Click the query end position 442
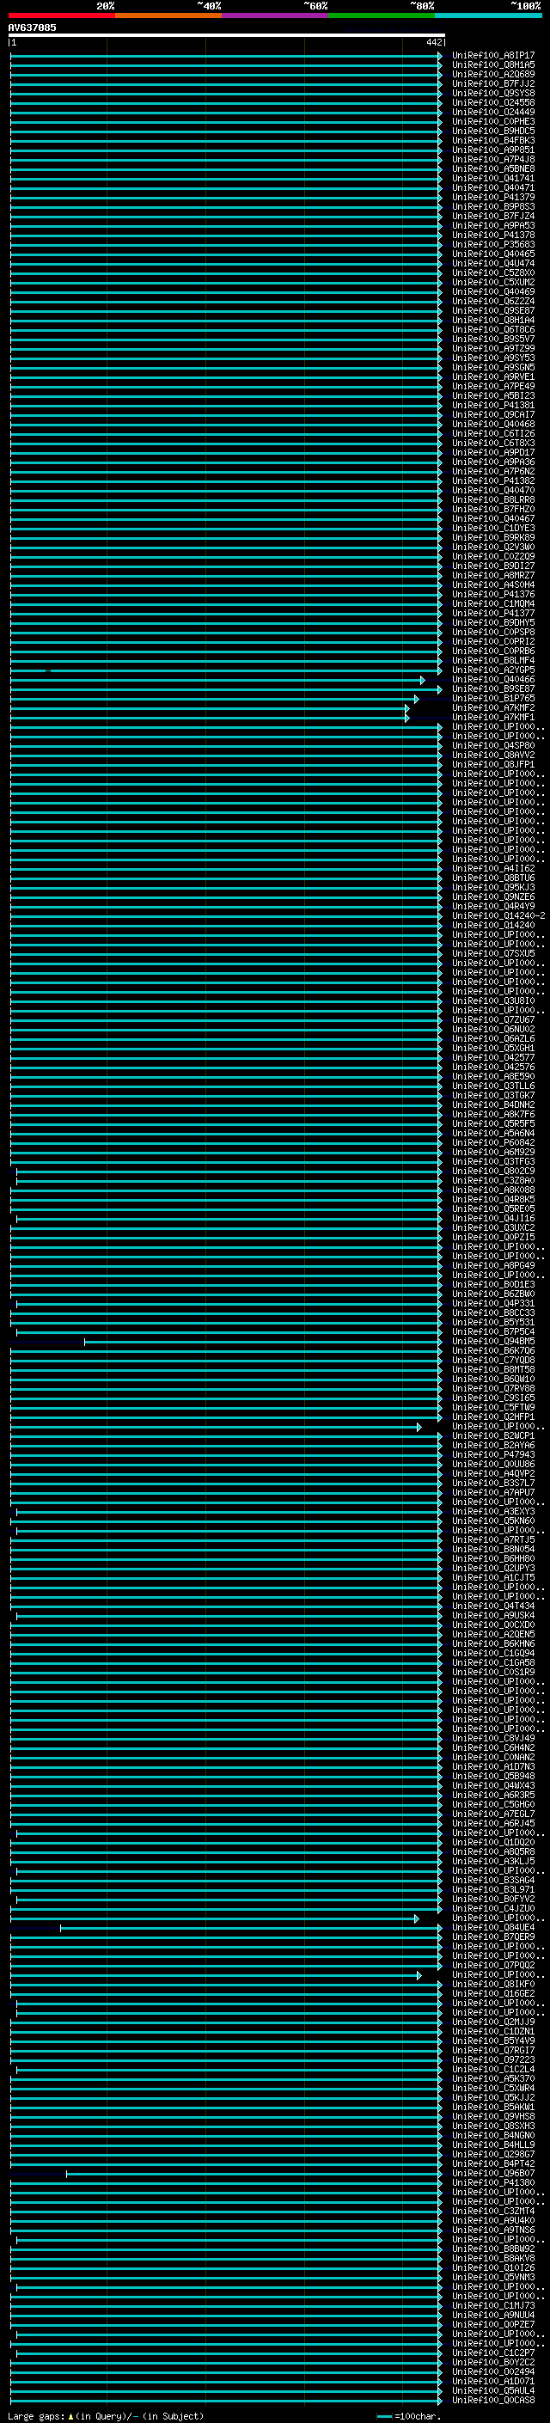The image size is (550, 2423). pyautogui.click(x=433, y=42)
